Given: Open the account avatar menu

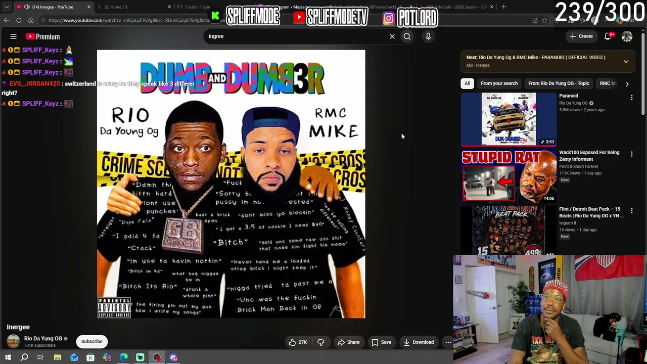Looking at the screenshot, I should [x=627, y=36].
